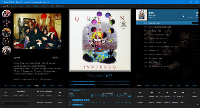Pause playback with the pause button
The height and width of the screenshot is (108, 200).
pyautogui.click(x=159, y=93)
